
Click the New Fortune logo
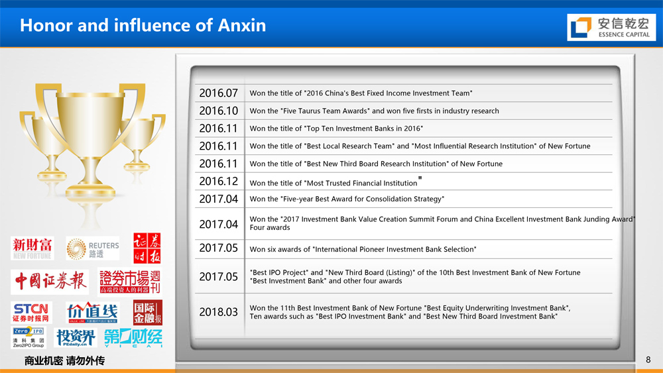pyautogui.click(x=32, y=248)
